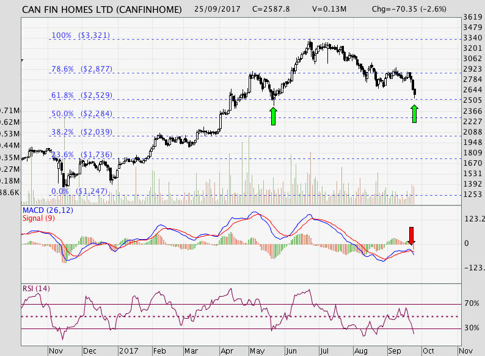Image resolution: width=485 pixels, height=356 pixels.
Task: Click the 1948 price axis value
Action: click(473, 142)
